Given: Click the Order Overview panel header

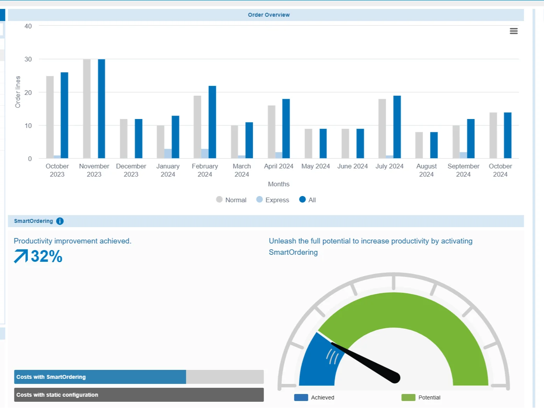Looking at the screenshot, I should (x=268, y=15).
